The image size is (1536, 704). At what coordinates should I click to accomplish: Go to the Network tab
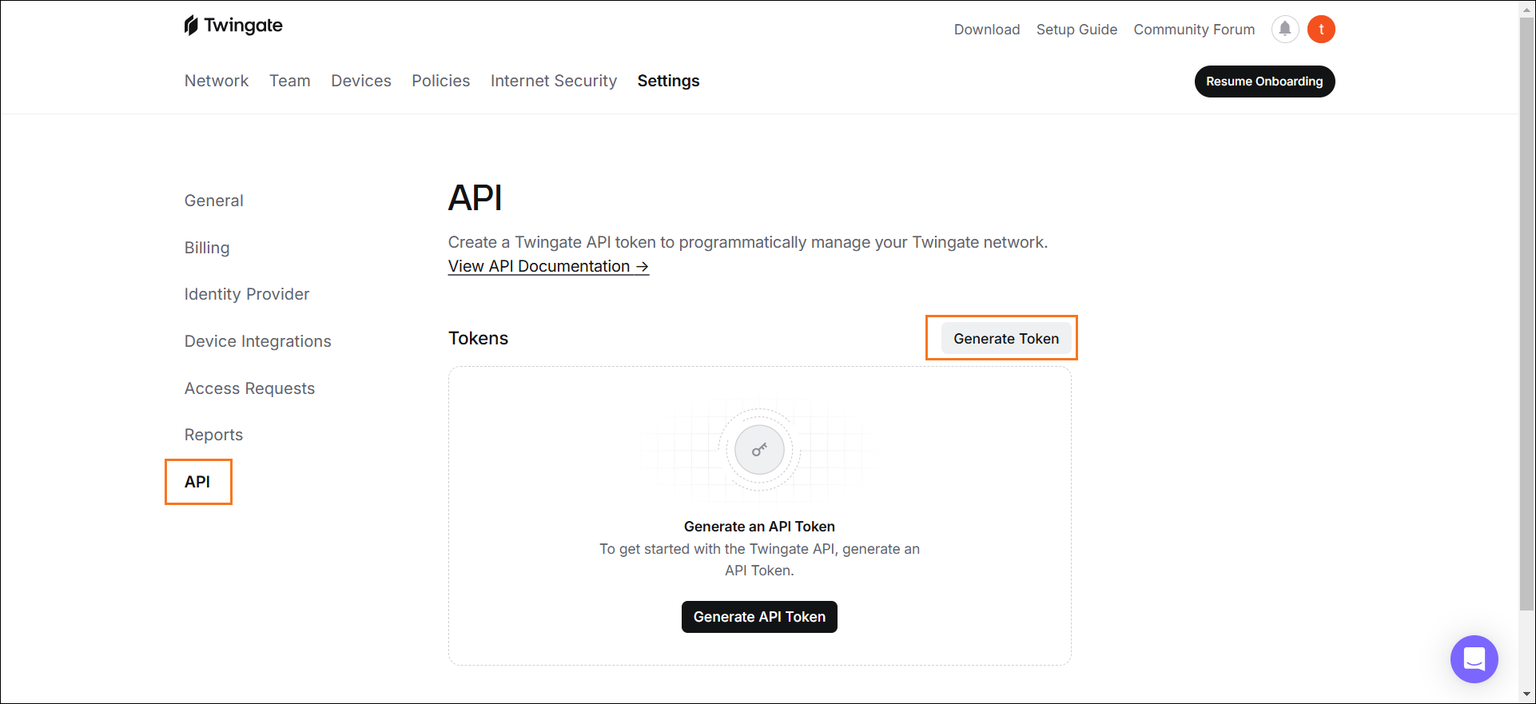point(217,81)
